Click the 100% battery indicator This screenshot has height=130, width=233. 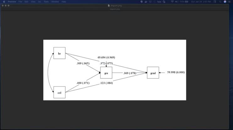coord(184,2)
